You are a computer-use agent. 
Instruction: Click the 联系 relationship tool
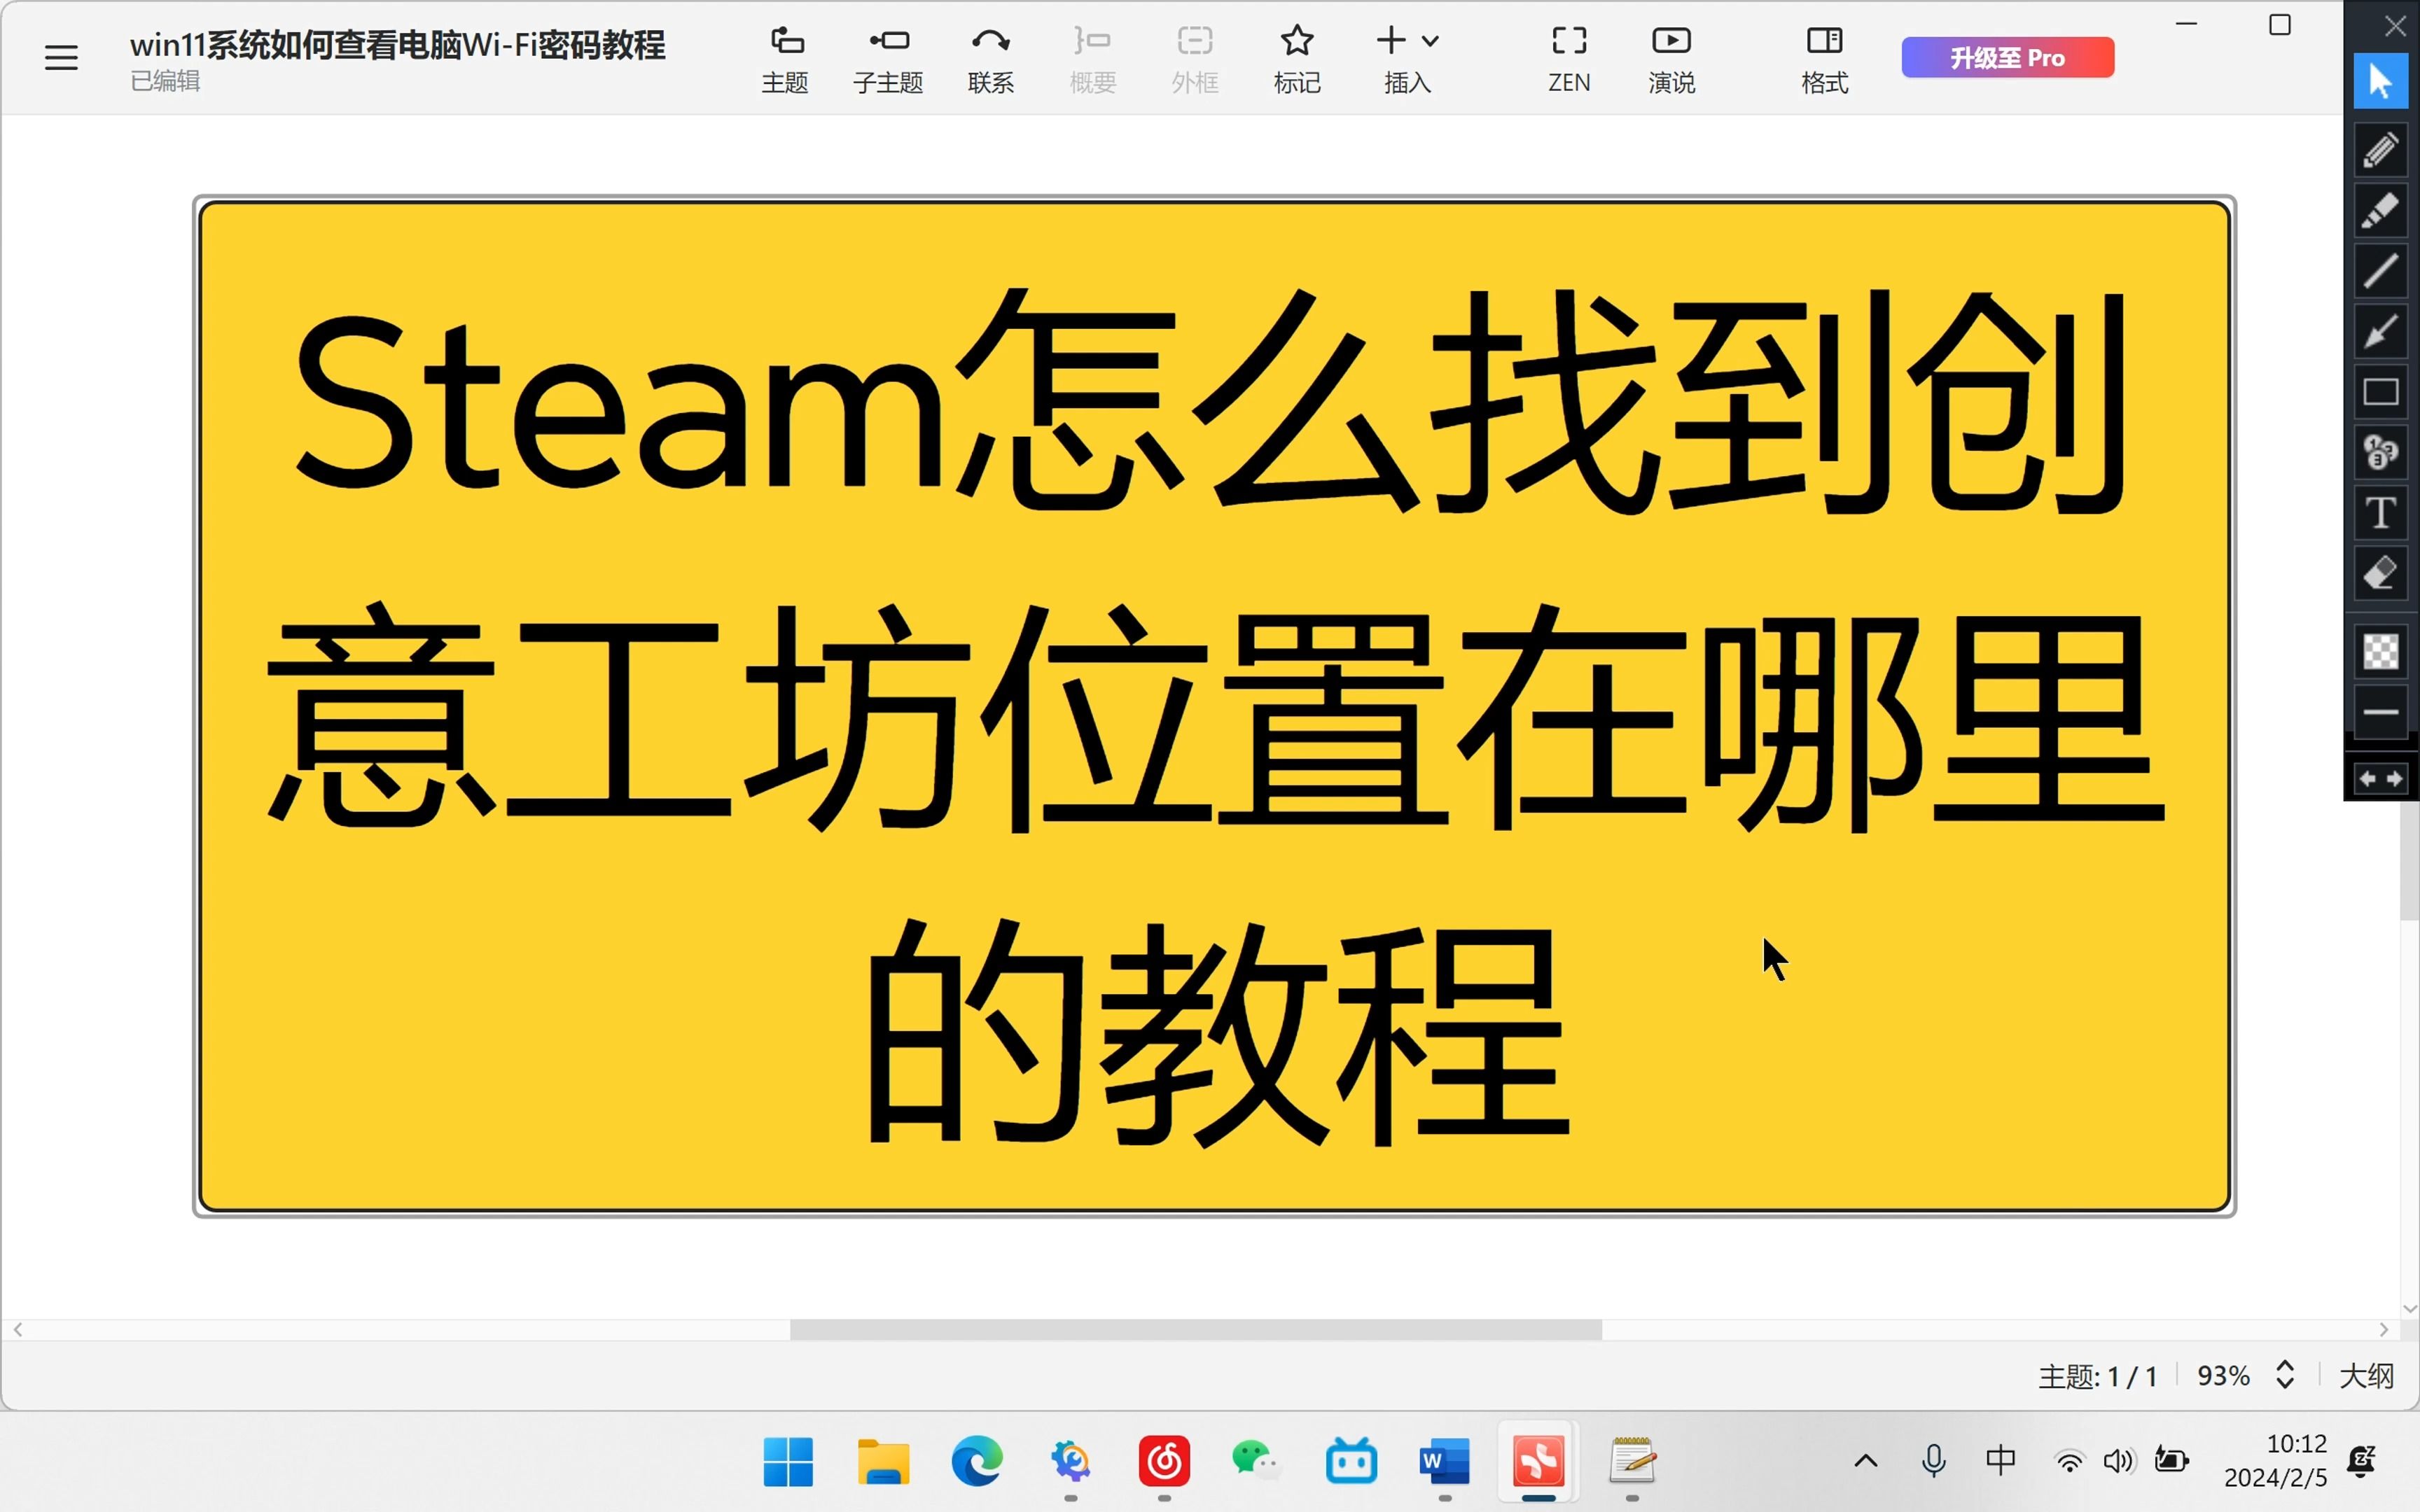tap(990, 59)
